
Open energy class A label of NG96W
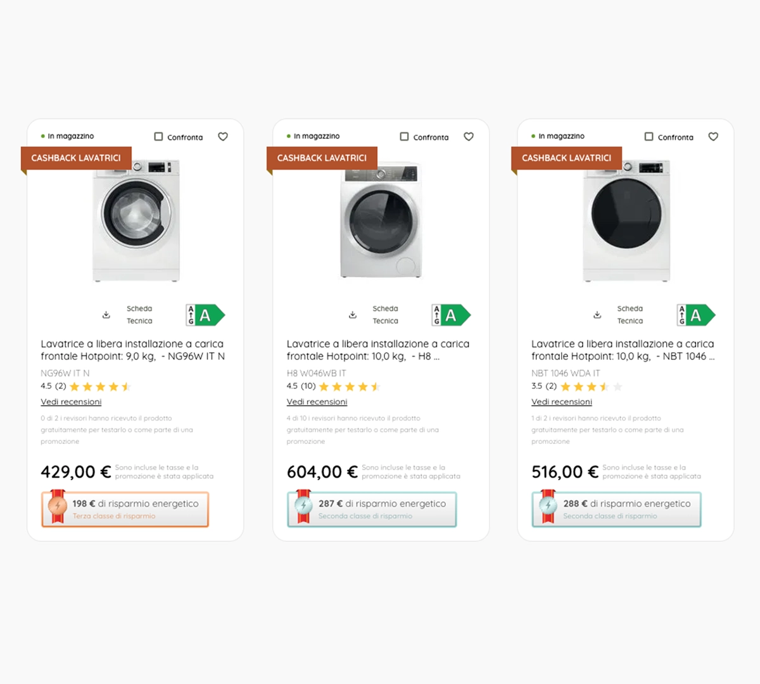pyautogui.click(x=205, y=315)
